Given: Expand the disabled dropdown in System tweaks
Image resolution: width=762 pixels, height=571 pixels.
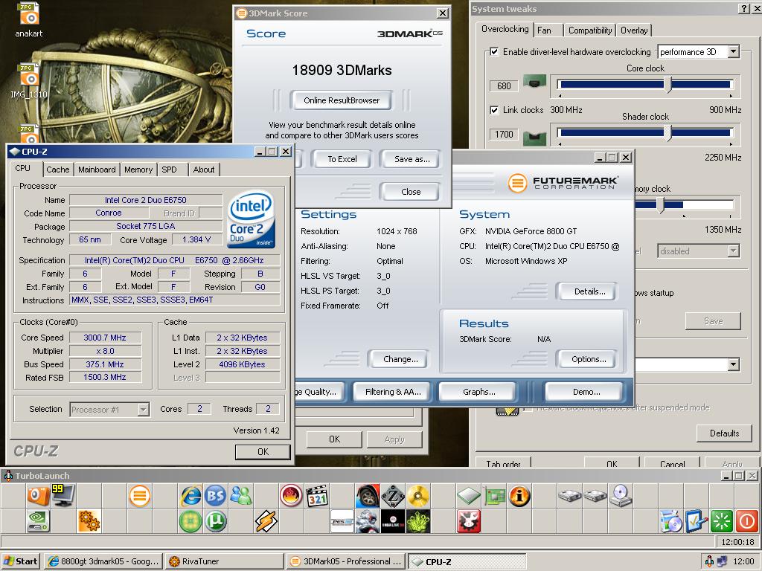Looking at the screenshot, I should (734, 251).
